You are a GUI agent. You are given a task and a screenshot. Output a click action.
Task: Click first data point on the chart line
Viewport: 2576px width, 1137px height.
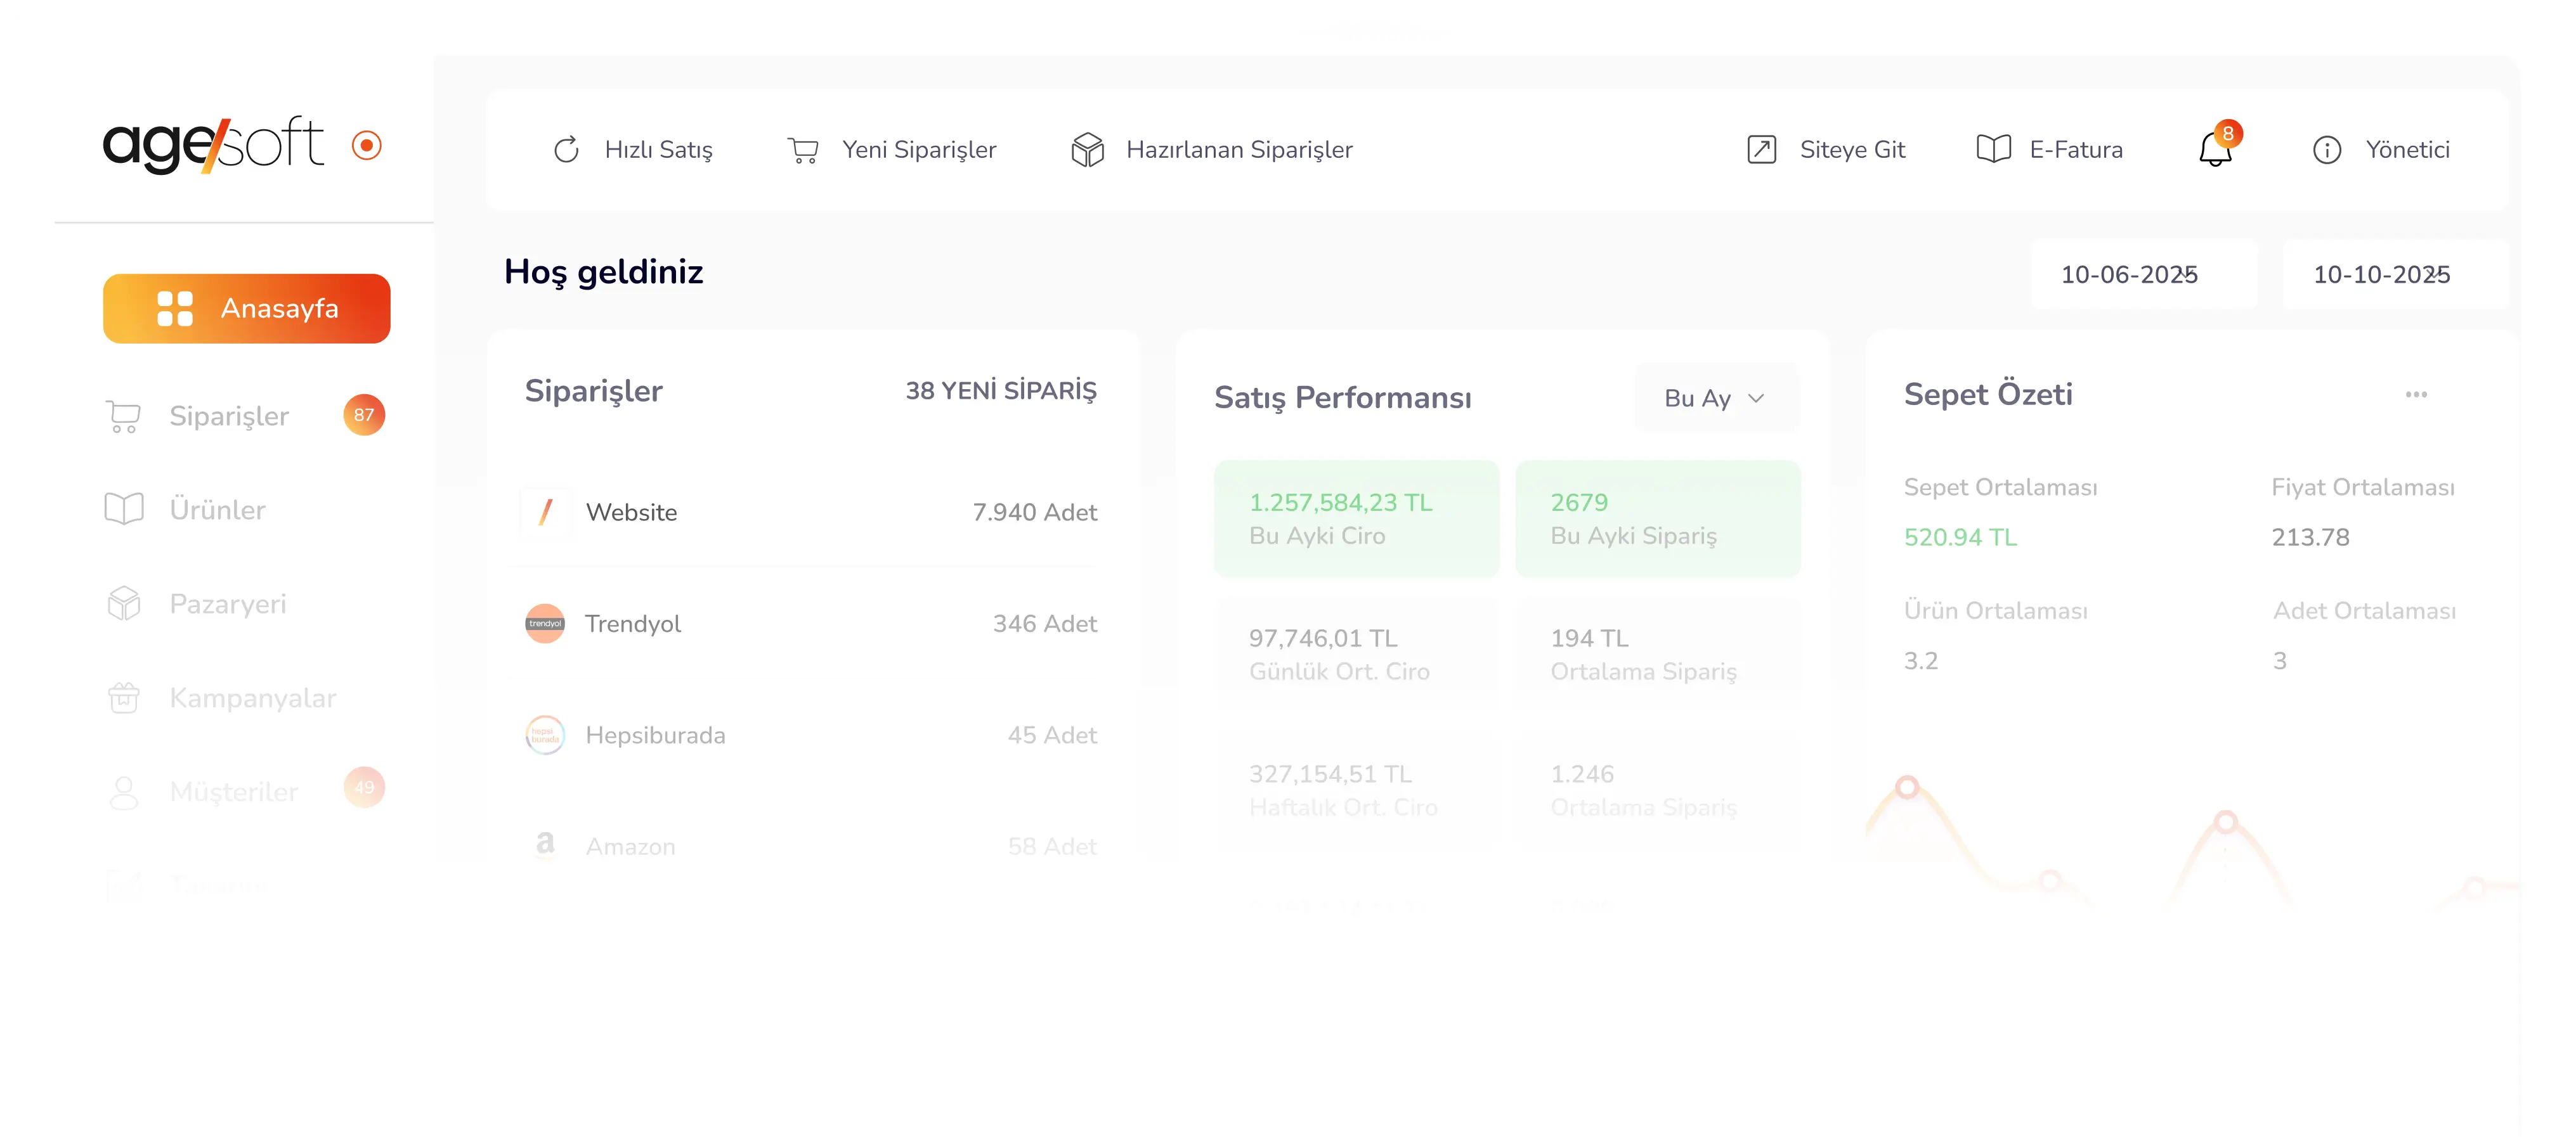pyautogui.click(x=1907, y=787)
